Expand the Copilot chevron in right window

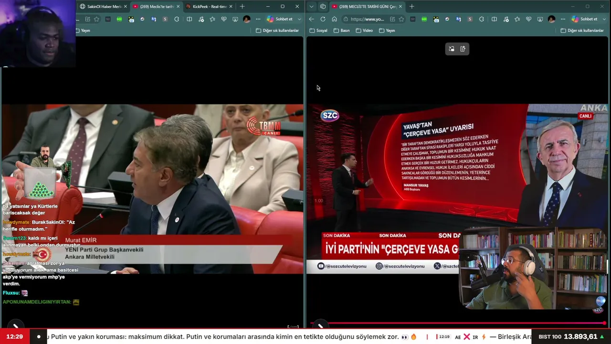pyautogui.click(x=604, y=19)
